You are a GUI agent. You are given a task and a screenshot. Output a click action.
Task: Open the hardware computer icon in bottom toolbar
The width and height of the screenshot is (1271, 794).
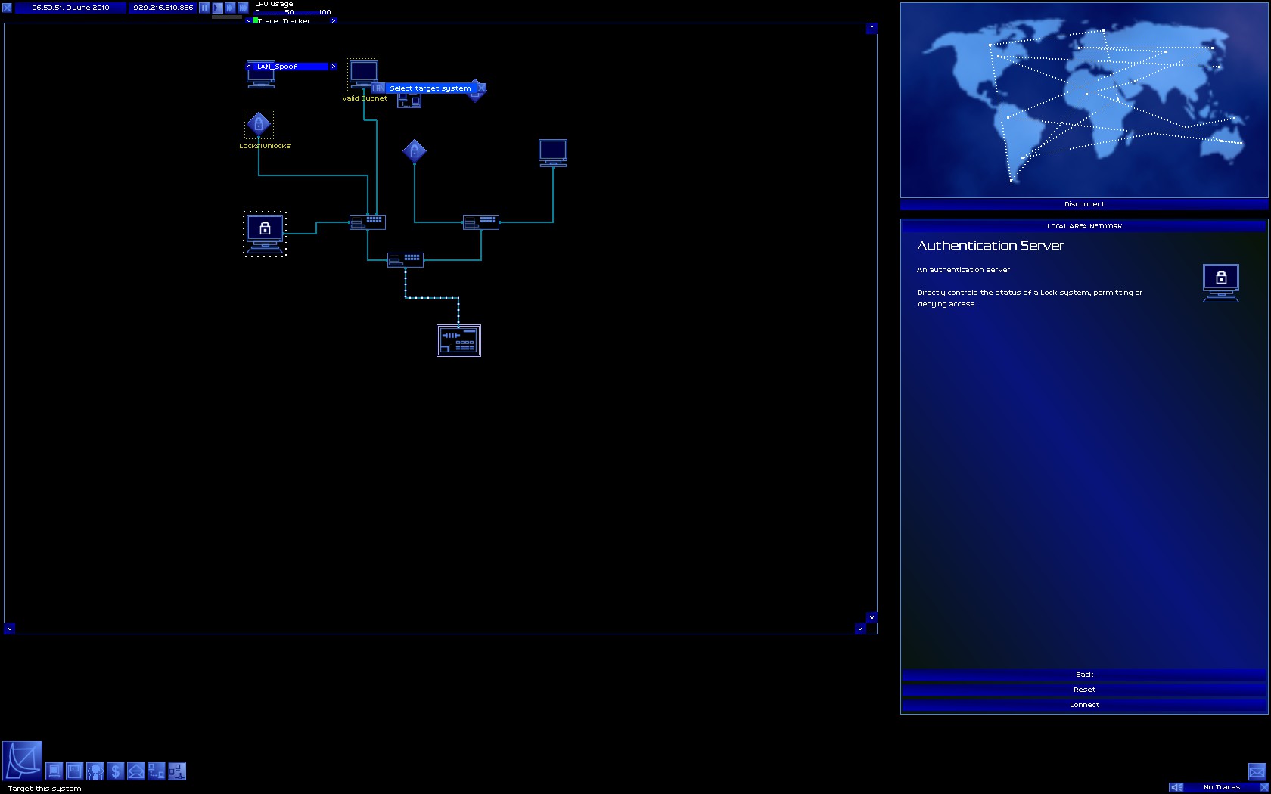click(x=54, y=771)
